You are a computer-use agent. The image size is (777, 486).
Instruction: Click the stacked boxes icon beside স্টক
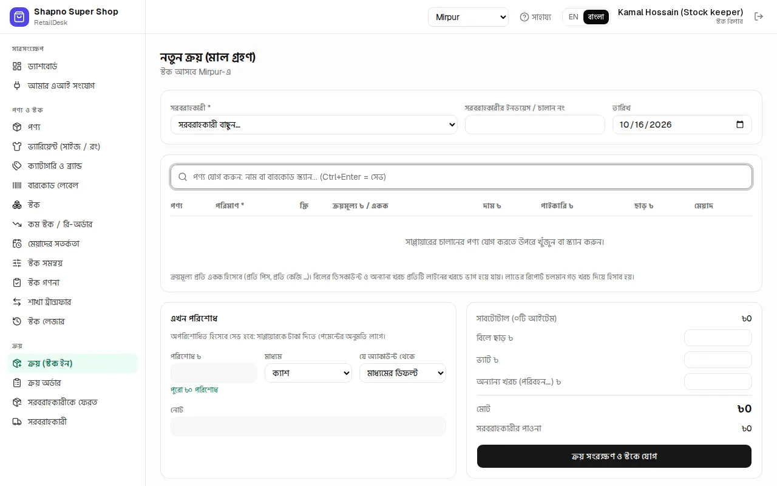pyautogui.click(x=17, y=205)
